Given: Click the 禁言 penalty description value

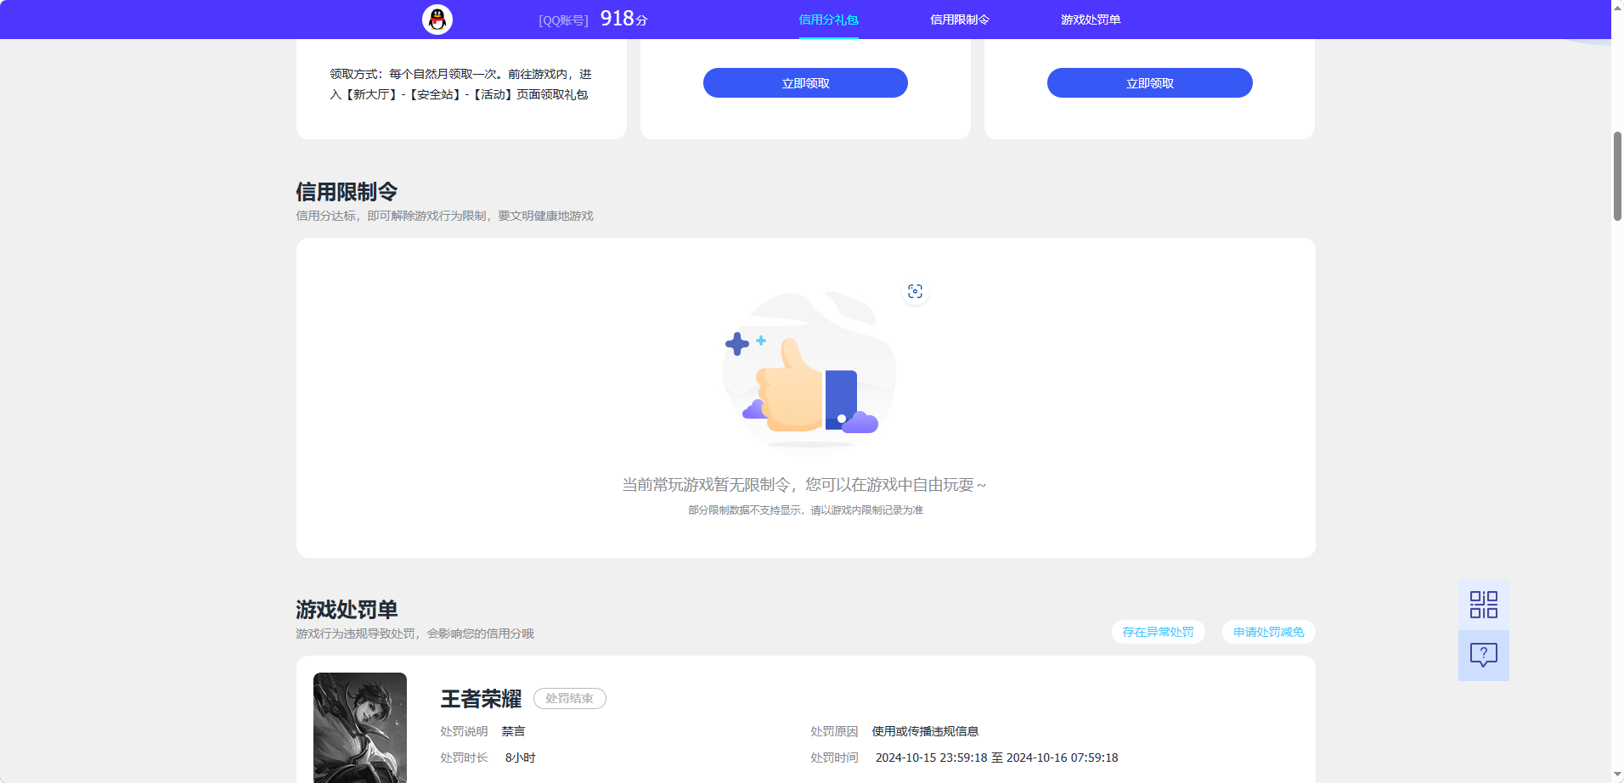Looking at the screenshot, I should [513, 731].
